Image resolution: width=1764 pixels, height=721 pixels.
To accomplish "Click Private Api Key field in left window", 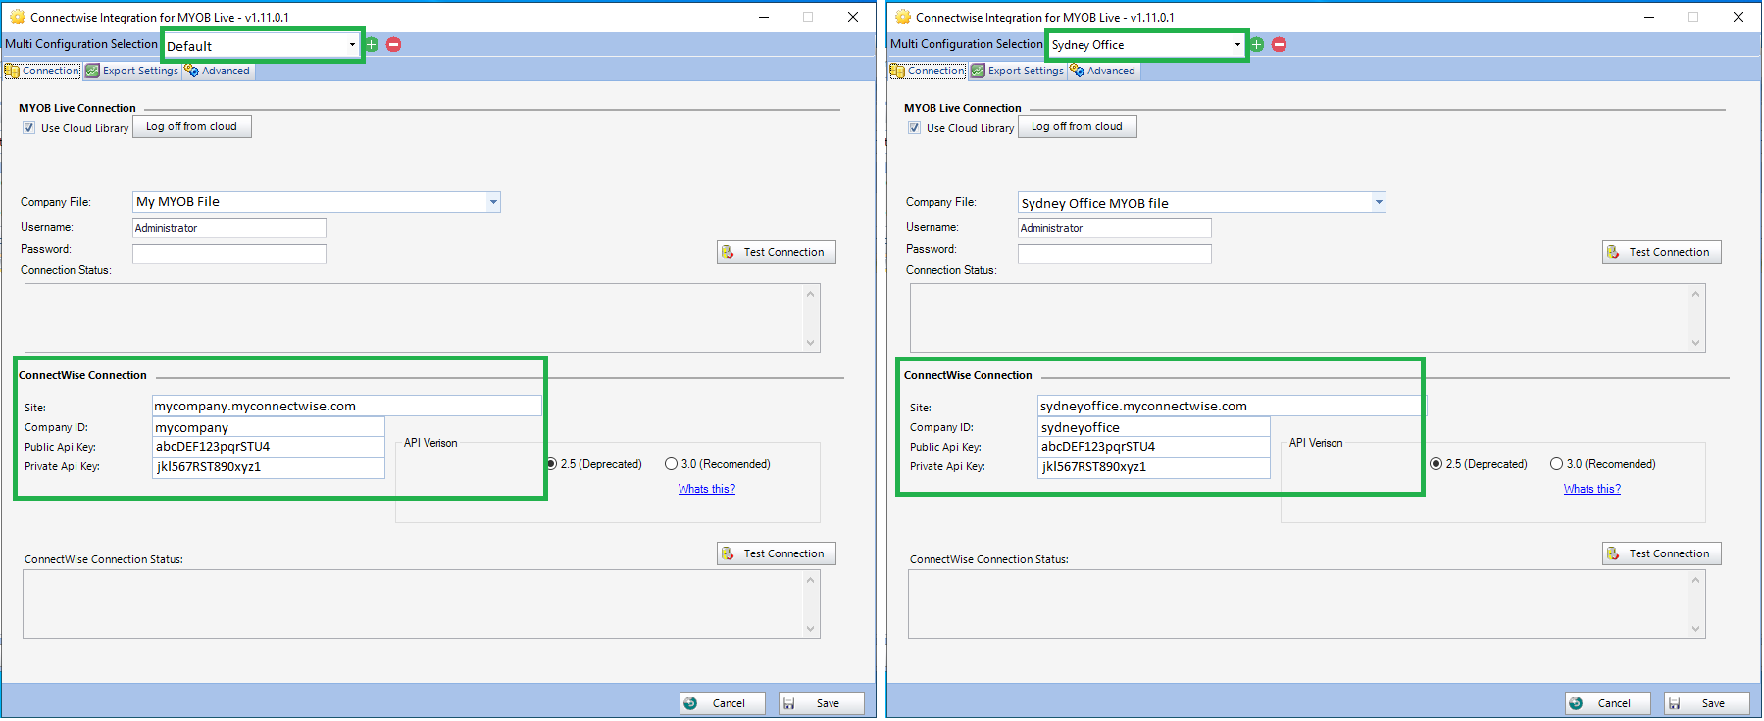I will [x=269, y=467].
